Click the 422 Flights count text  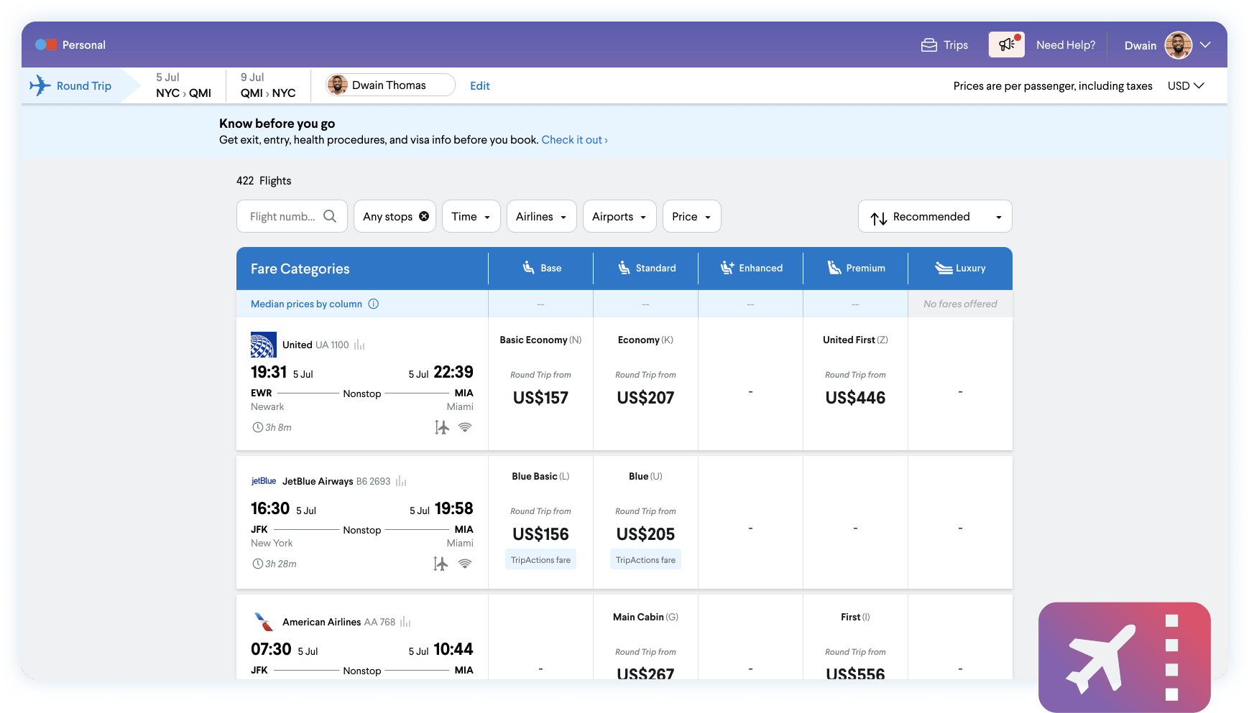(264, 181)
